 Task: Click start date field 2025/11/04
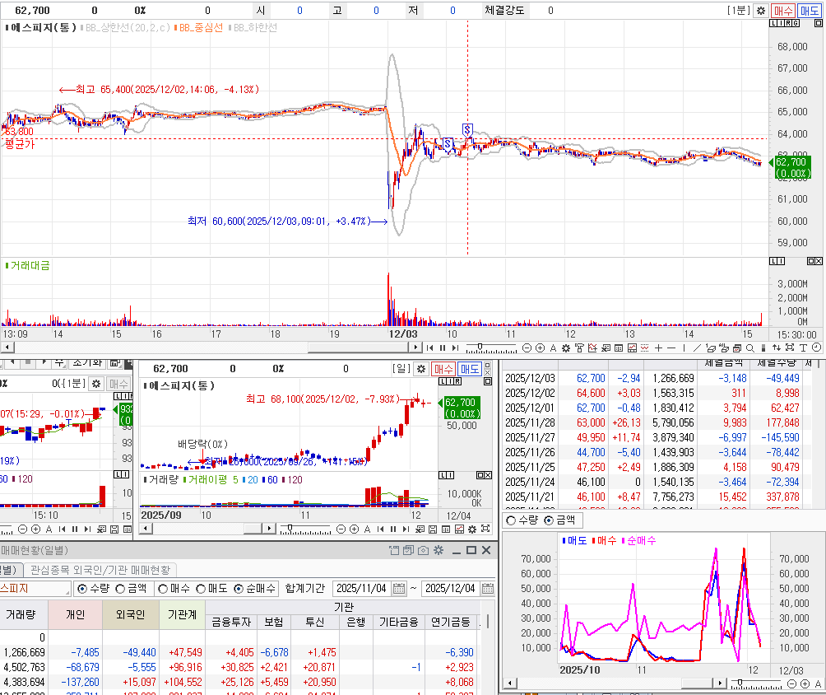[363, 589]
